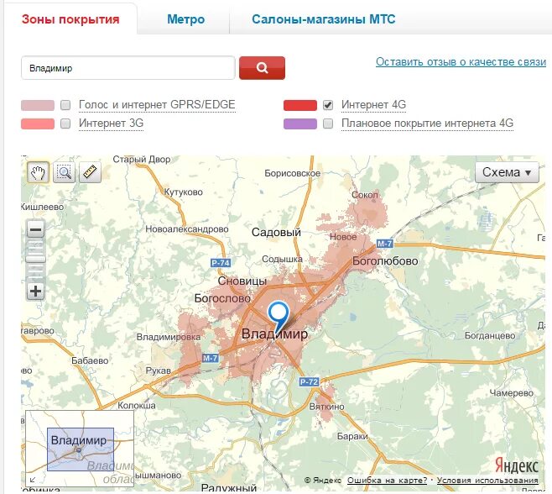Collapse the mini overview map arrow

tap(33, 479)
